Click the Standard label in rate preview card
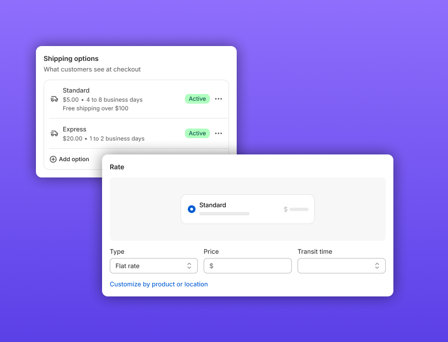The width and height of the screenshot is (448, 342). coord(213,205)
